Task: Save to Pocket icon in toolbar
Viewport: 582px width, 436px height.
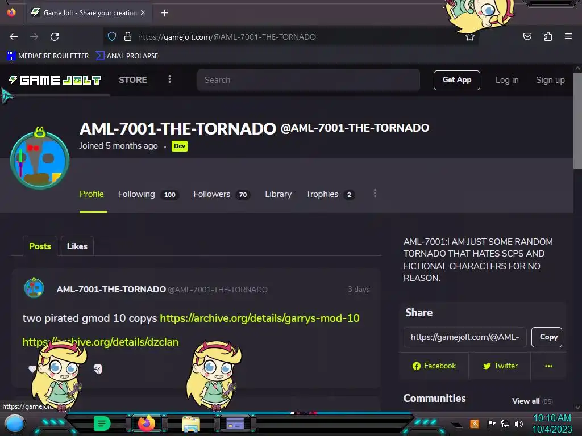Action: (x=527, y=36)
